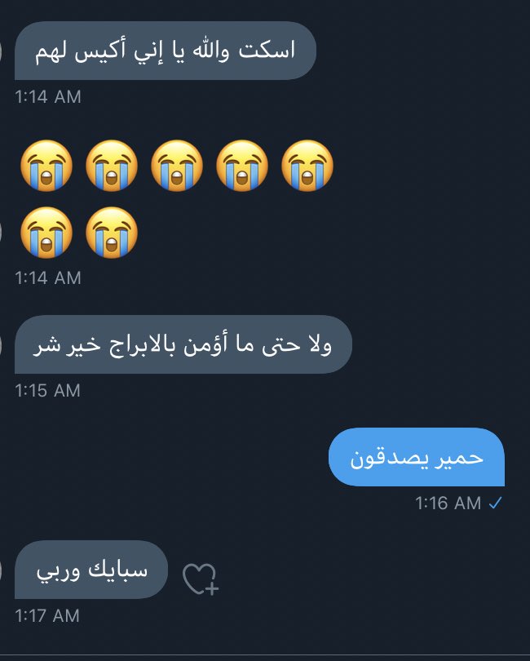Screen dimensions: 530x661
Task: Tap the top message اسكت والله يا إني
Action: click(x=166, y=51)
